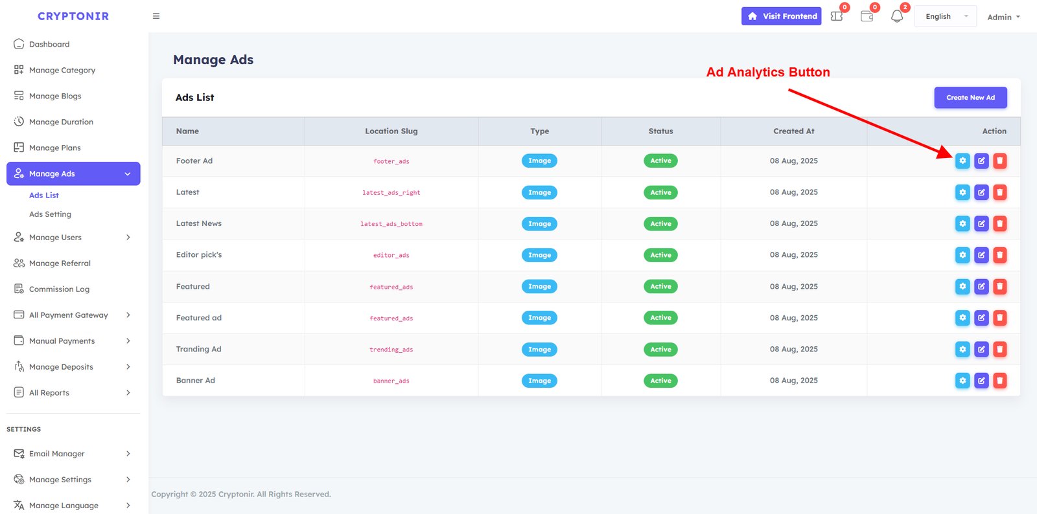1037x514 pixels.
Task: Expand All Payment Gateway menu
Action: [73, 315]
